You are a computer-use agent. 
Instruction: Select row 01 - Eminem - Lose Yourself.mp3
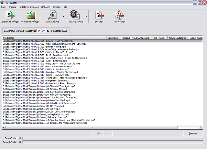coord(103,41)
